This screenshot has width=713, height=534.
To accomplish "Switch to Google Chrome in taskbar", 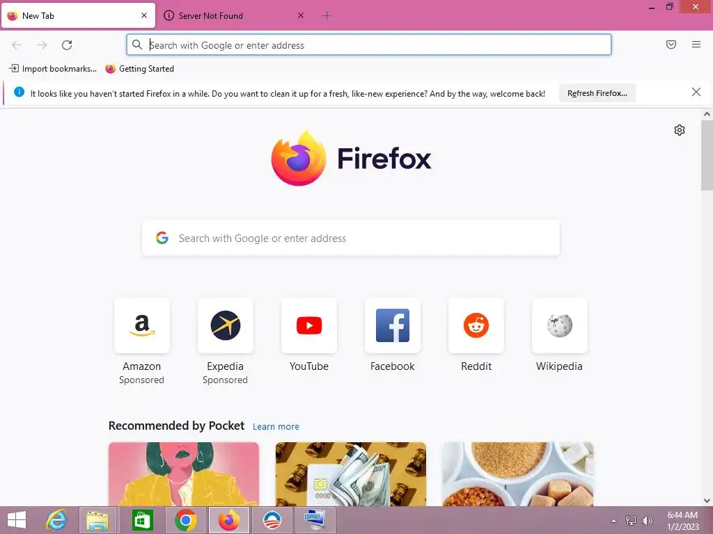I will tap(185, 520).
